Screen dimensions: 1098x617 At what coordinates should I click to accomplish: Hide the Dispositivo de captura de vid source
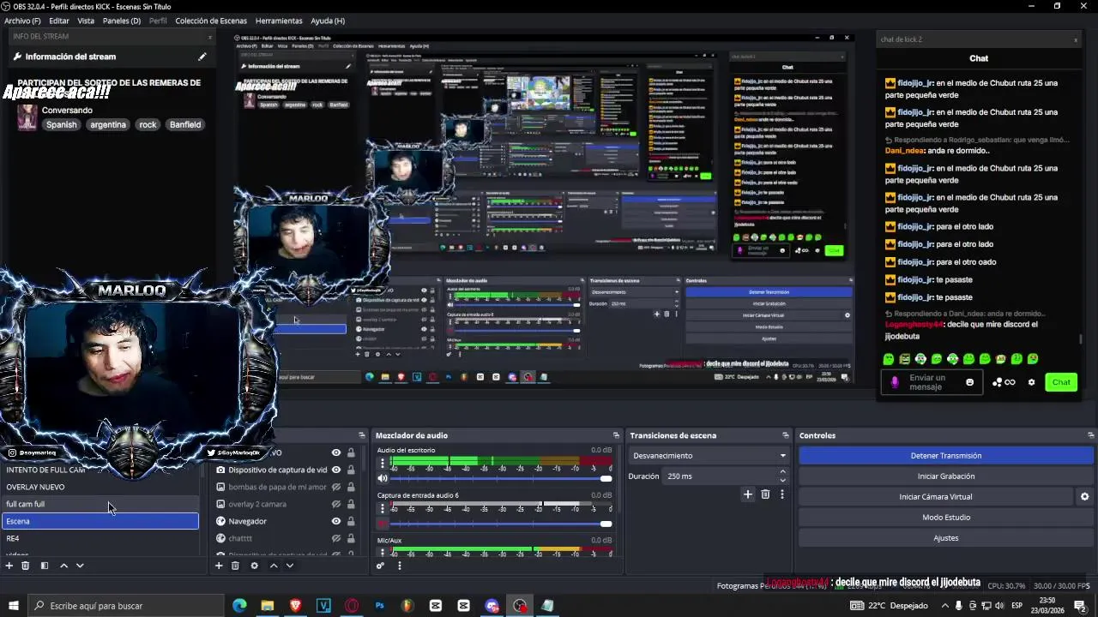click(x=336, y=470)
